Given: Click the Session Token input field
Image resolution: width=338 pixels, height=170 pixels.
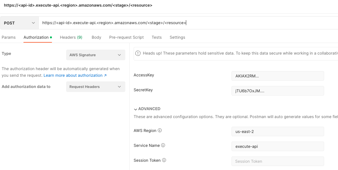Looking at the screenshot, I should pos(277,161).
